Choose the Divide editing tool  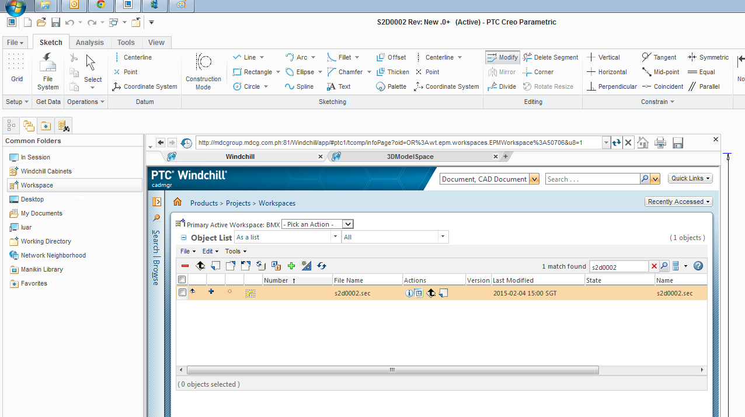[x=502, y=86]
